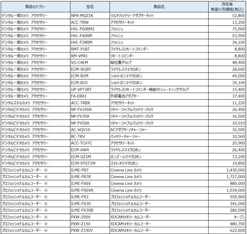This screenshot has width=247, height=234.
Task: Click the 製品カテゴリー column header
Action: (x=35, y=7)
